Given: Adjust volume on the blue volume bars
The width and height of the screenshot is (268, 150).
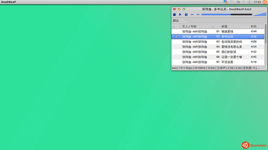Looking at the screenshot, I should point(260,14).
